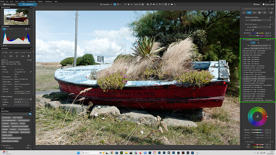
Task: Select the Repair tool icon
Action: pos(169,4)
